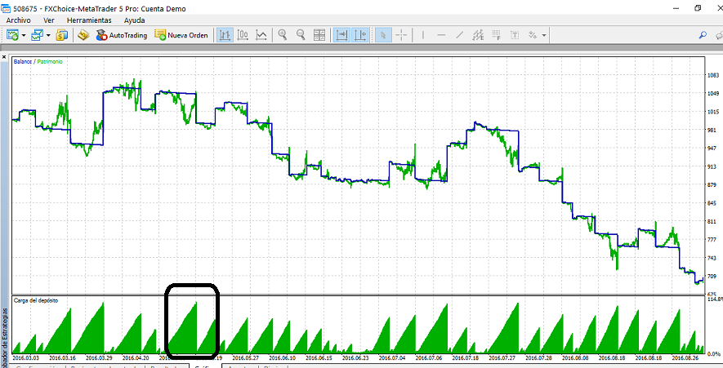Viewport: 723px width, 368px height.
Task: Toggle chart shift from right border
Action: pyautogui.click(x=359, y=35)
